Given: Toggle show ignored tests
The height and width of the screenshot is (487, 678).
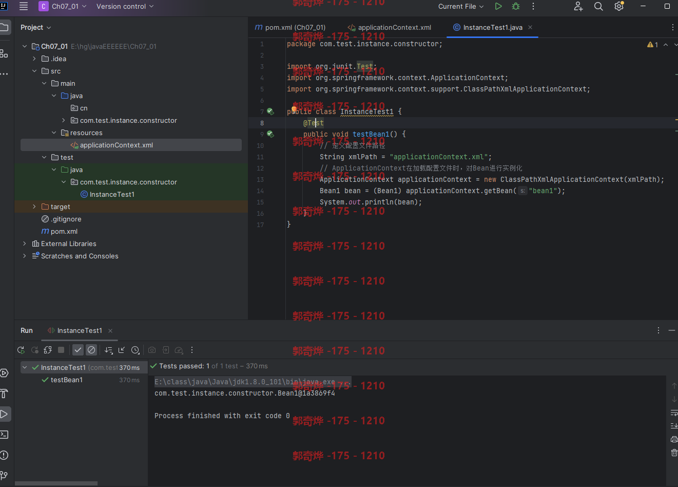Looking at the screenshot, I should coord(91,350).
